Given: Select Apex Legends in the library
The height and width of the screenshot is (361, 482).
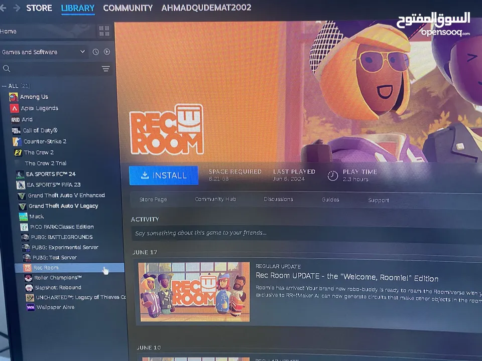Looking at the screenshot, I should [x=40, y=108].
